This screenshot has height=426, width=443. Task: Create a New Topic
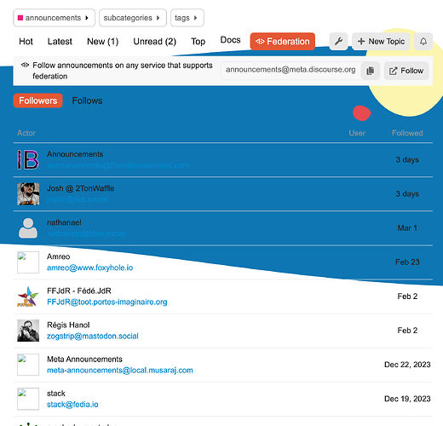click(381, 42)
